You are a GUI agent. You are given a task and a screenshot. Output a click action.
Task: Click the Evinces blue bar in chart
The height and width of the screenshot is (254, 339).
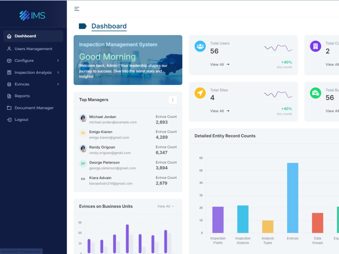tap(293, 198)
